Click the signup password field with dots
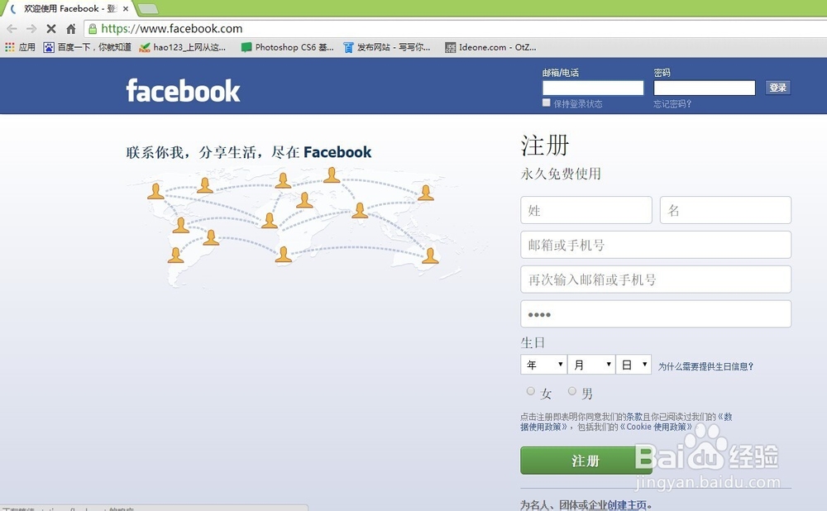 656,313
